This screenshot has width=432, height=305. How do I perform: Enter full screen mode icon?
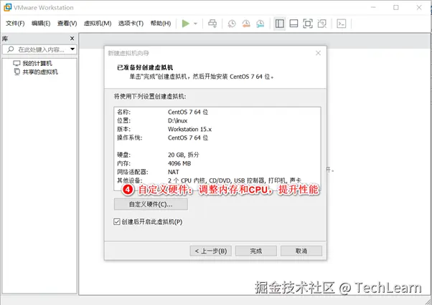click(308, 24)
